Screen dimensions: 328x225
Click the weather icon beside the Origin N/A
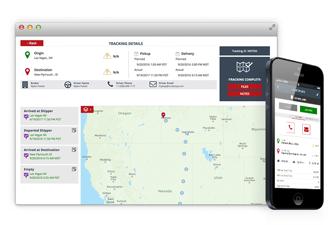point(107,56)
